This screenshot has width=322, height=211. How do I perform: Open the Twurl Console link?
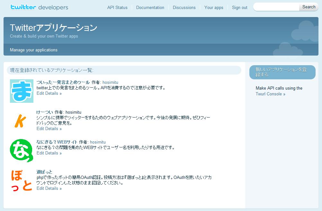click(x=271, y=94)
